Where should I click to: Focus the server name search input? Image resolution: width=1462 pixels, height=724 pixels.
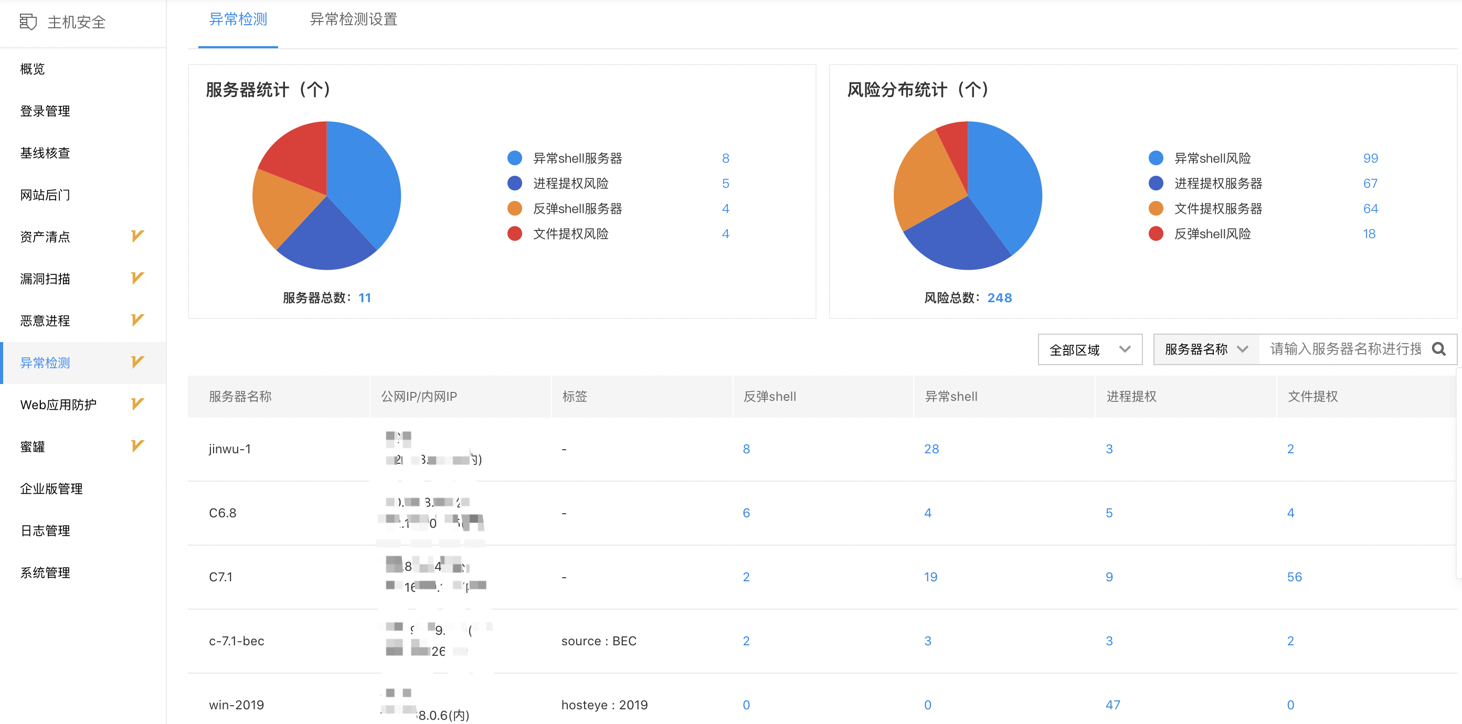[1345, 349]
